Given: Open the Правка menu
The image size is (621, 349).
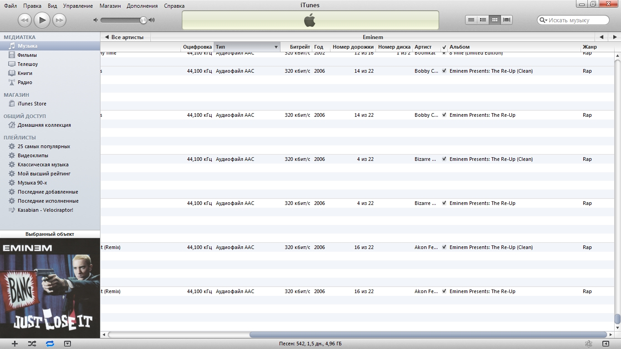Looking at the screenshot, I should click(x=32, y=6).
